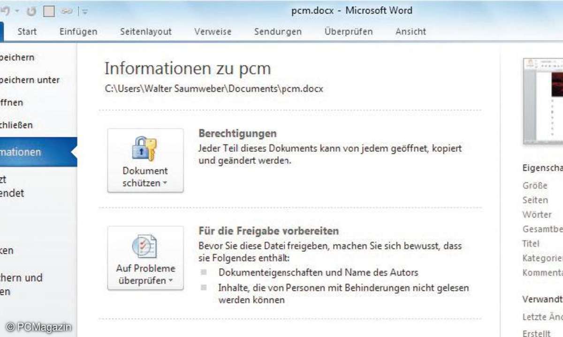Open the customize quick access toolbar dropdown
The height and width of the screenshot is (337, 563).
(x=84, y=11)
